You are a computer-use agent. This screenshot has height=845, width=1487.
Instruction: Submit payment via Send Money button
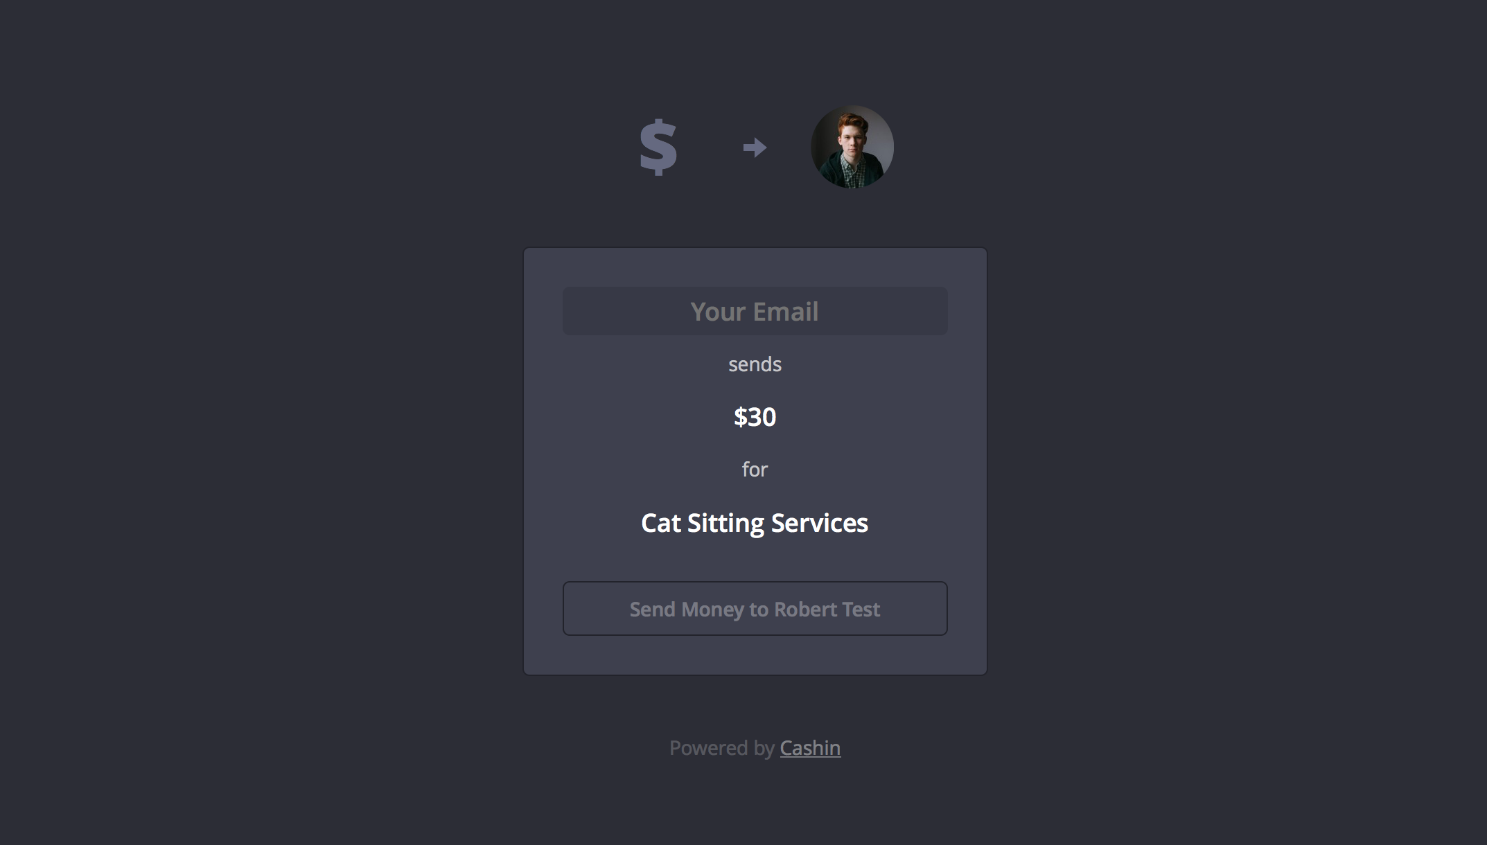click(755, 608)
